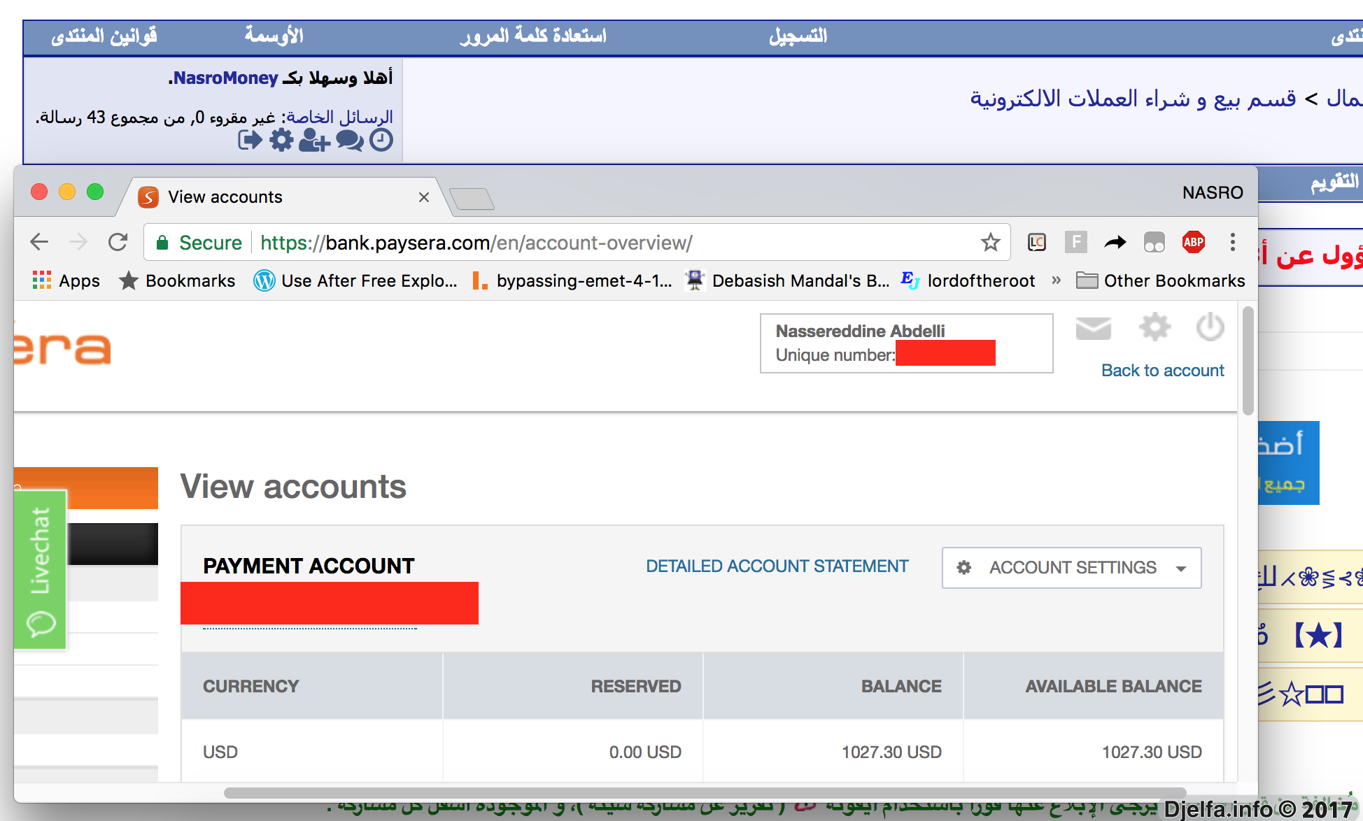Click the Nassereddine Abdelli account name
The height and width of the screenshot is (821, 1363).
click(x=860, y=331)
